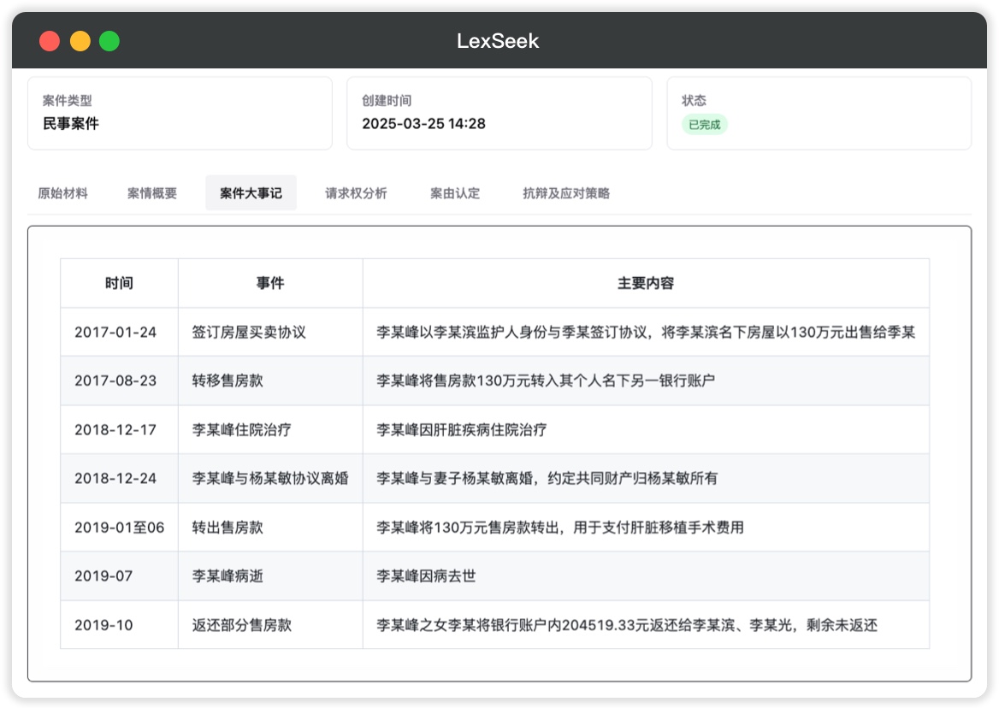Select the 案件大事记 tab
The height and width of the screenshot is (708, 999).
click(x=251, y=193)
